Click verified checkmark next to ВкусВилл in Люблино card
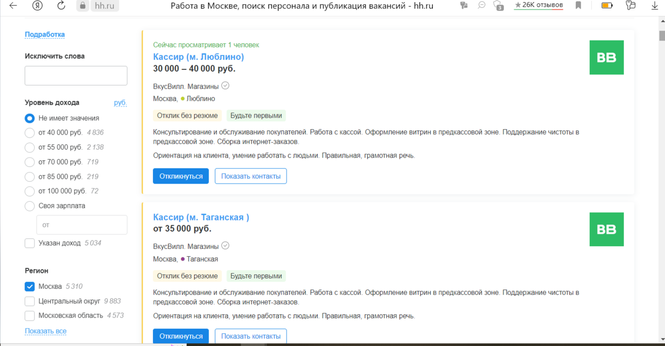Viewport: 665px width, 346px height. pyautogui.click(x=225, y=86)
